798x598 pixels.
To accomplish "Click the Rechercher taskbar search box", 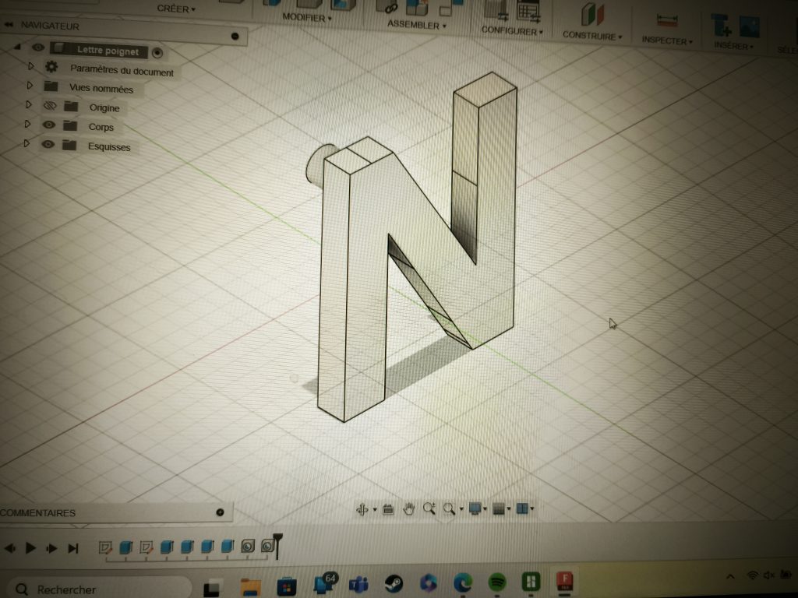I will click(x=99, y=589).
